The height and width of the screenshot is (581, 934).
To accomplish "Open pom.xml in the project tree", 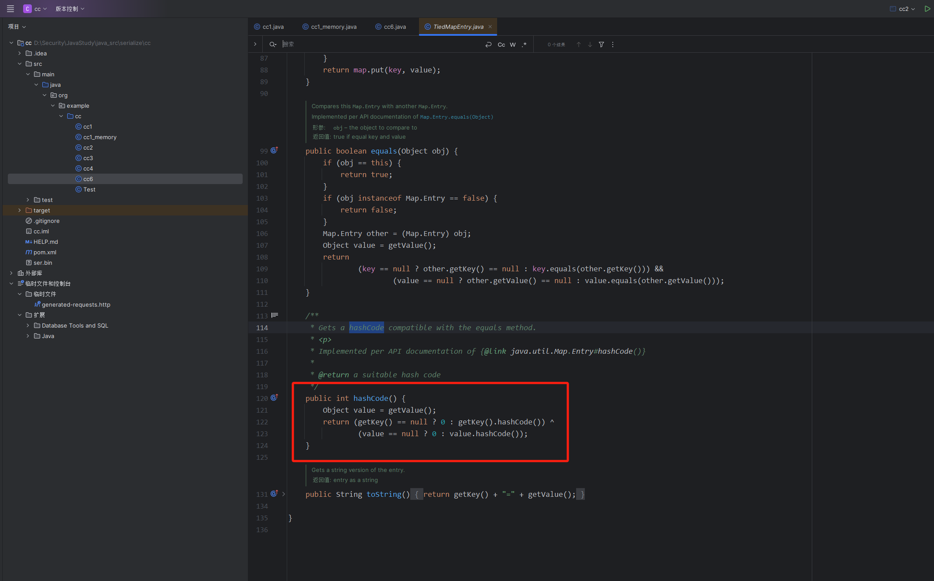I will [45, 252].
